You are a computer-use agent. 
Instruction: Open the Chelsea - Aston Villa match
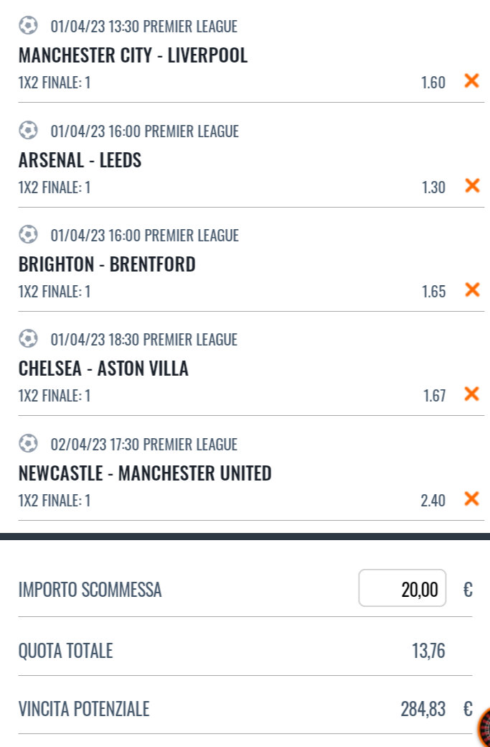(103, 368)
